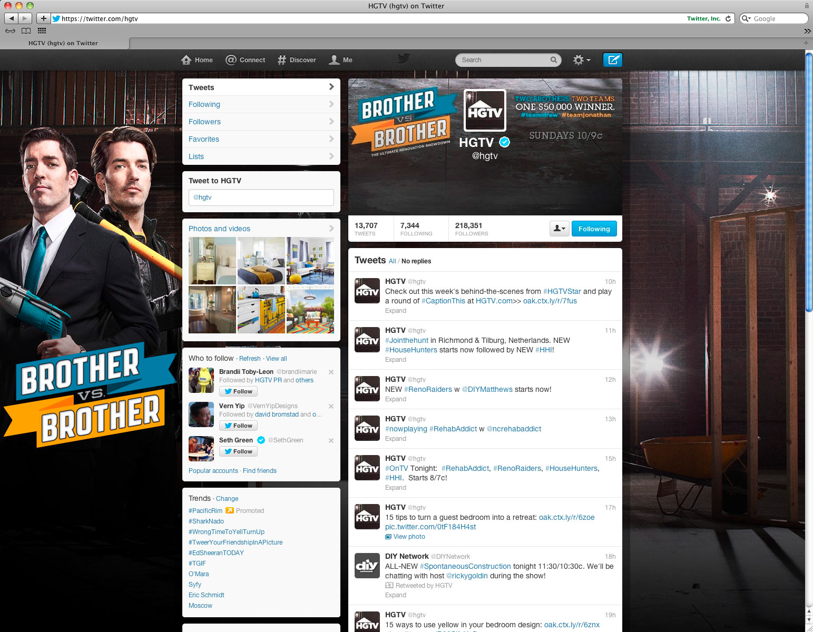View photo on guest bedroom tweet
Screen dimensions: 813x632
click(x=405, y=537)
